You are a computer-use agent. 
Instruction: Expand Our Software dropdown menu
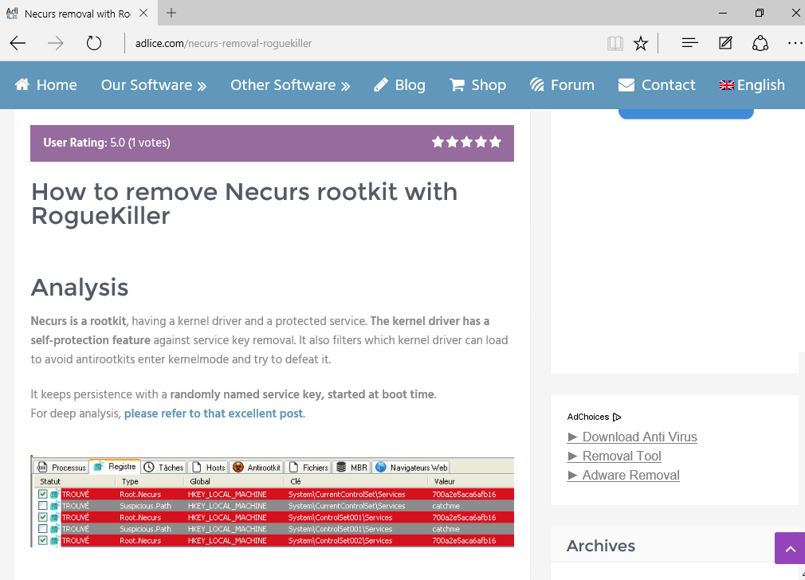154,85
